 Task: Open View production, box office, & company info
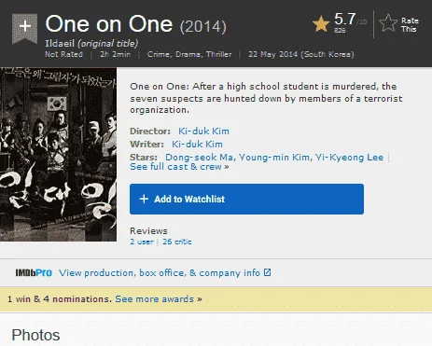(x=160, y=273)
